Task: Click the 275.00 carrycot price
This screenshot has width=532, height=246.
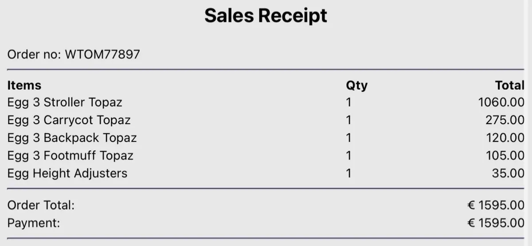Action: point(505,120)
